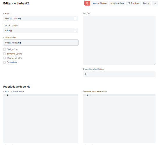Open the Tipo de Campo dropdown showing Rating
This screenshot has height=145, width=160.
click(41, 30)
